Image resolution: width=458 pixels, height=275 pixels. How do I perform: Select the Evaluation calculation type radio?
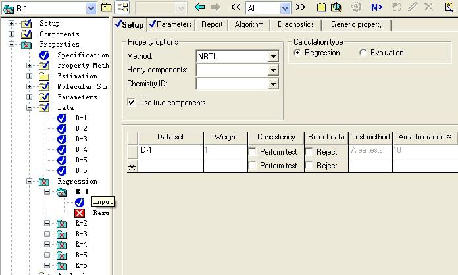(x=363, y=53)
